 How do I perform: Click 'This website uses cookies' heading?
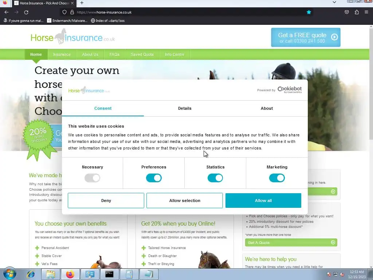point(96,126)
